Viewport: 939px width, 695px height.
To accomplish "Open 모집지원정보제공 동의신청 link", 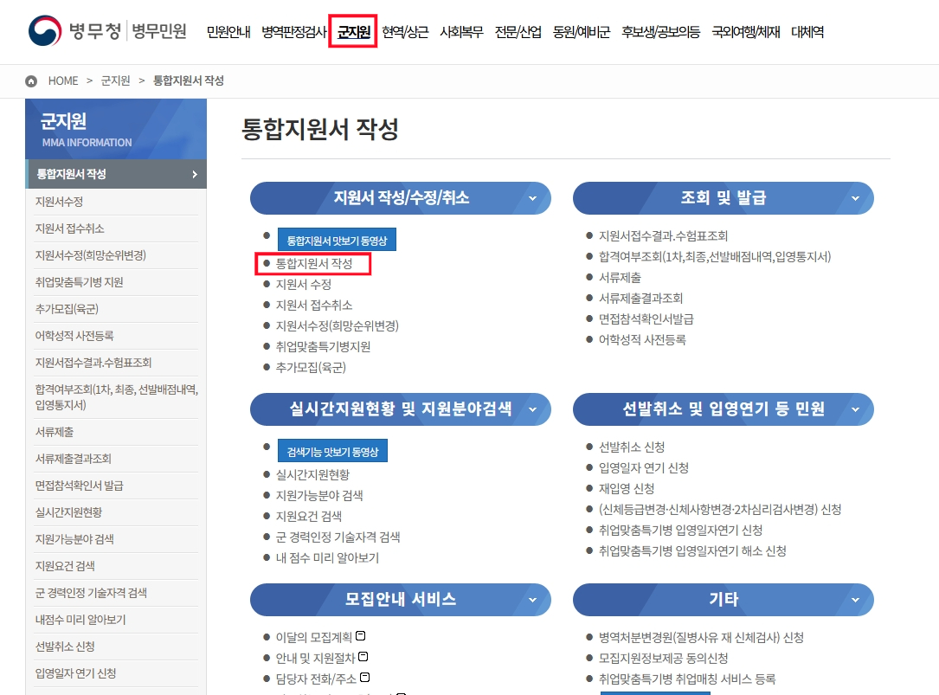I will click(663, 659).
